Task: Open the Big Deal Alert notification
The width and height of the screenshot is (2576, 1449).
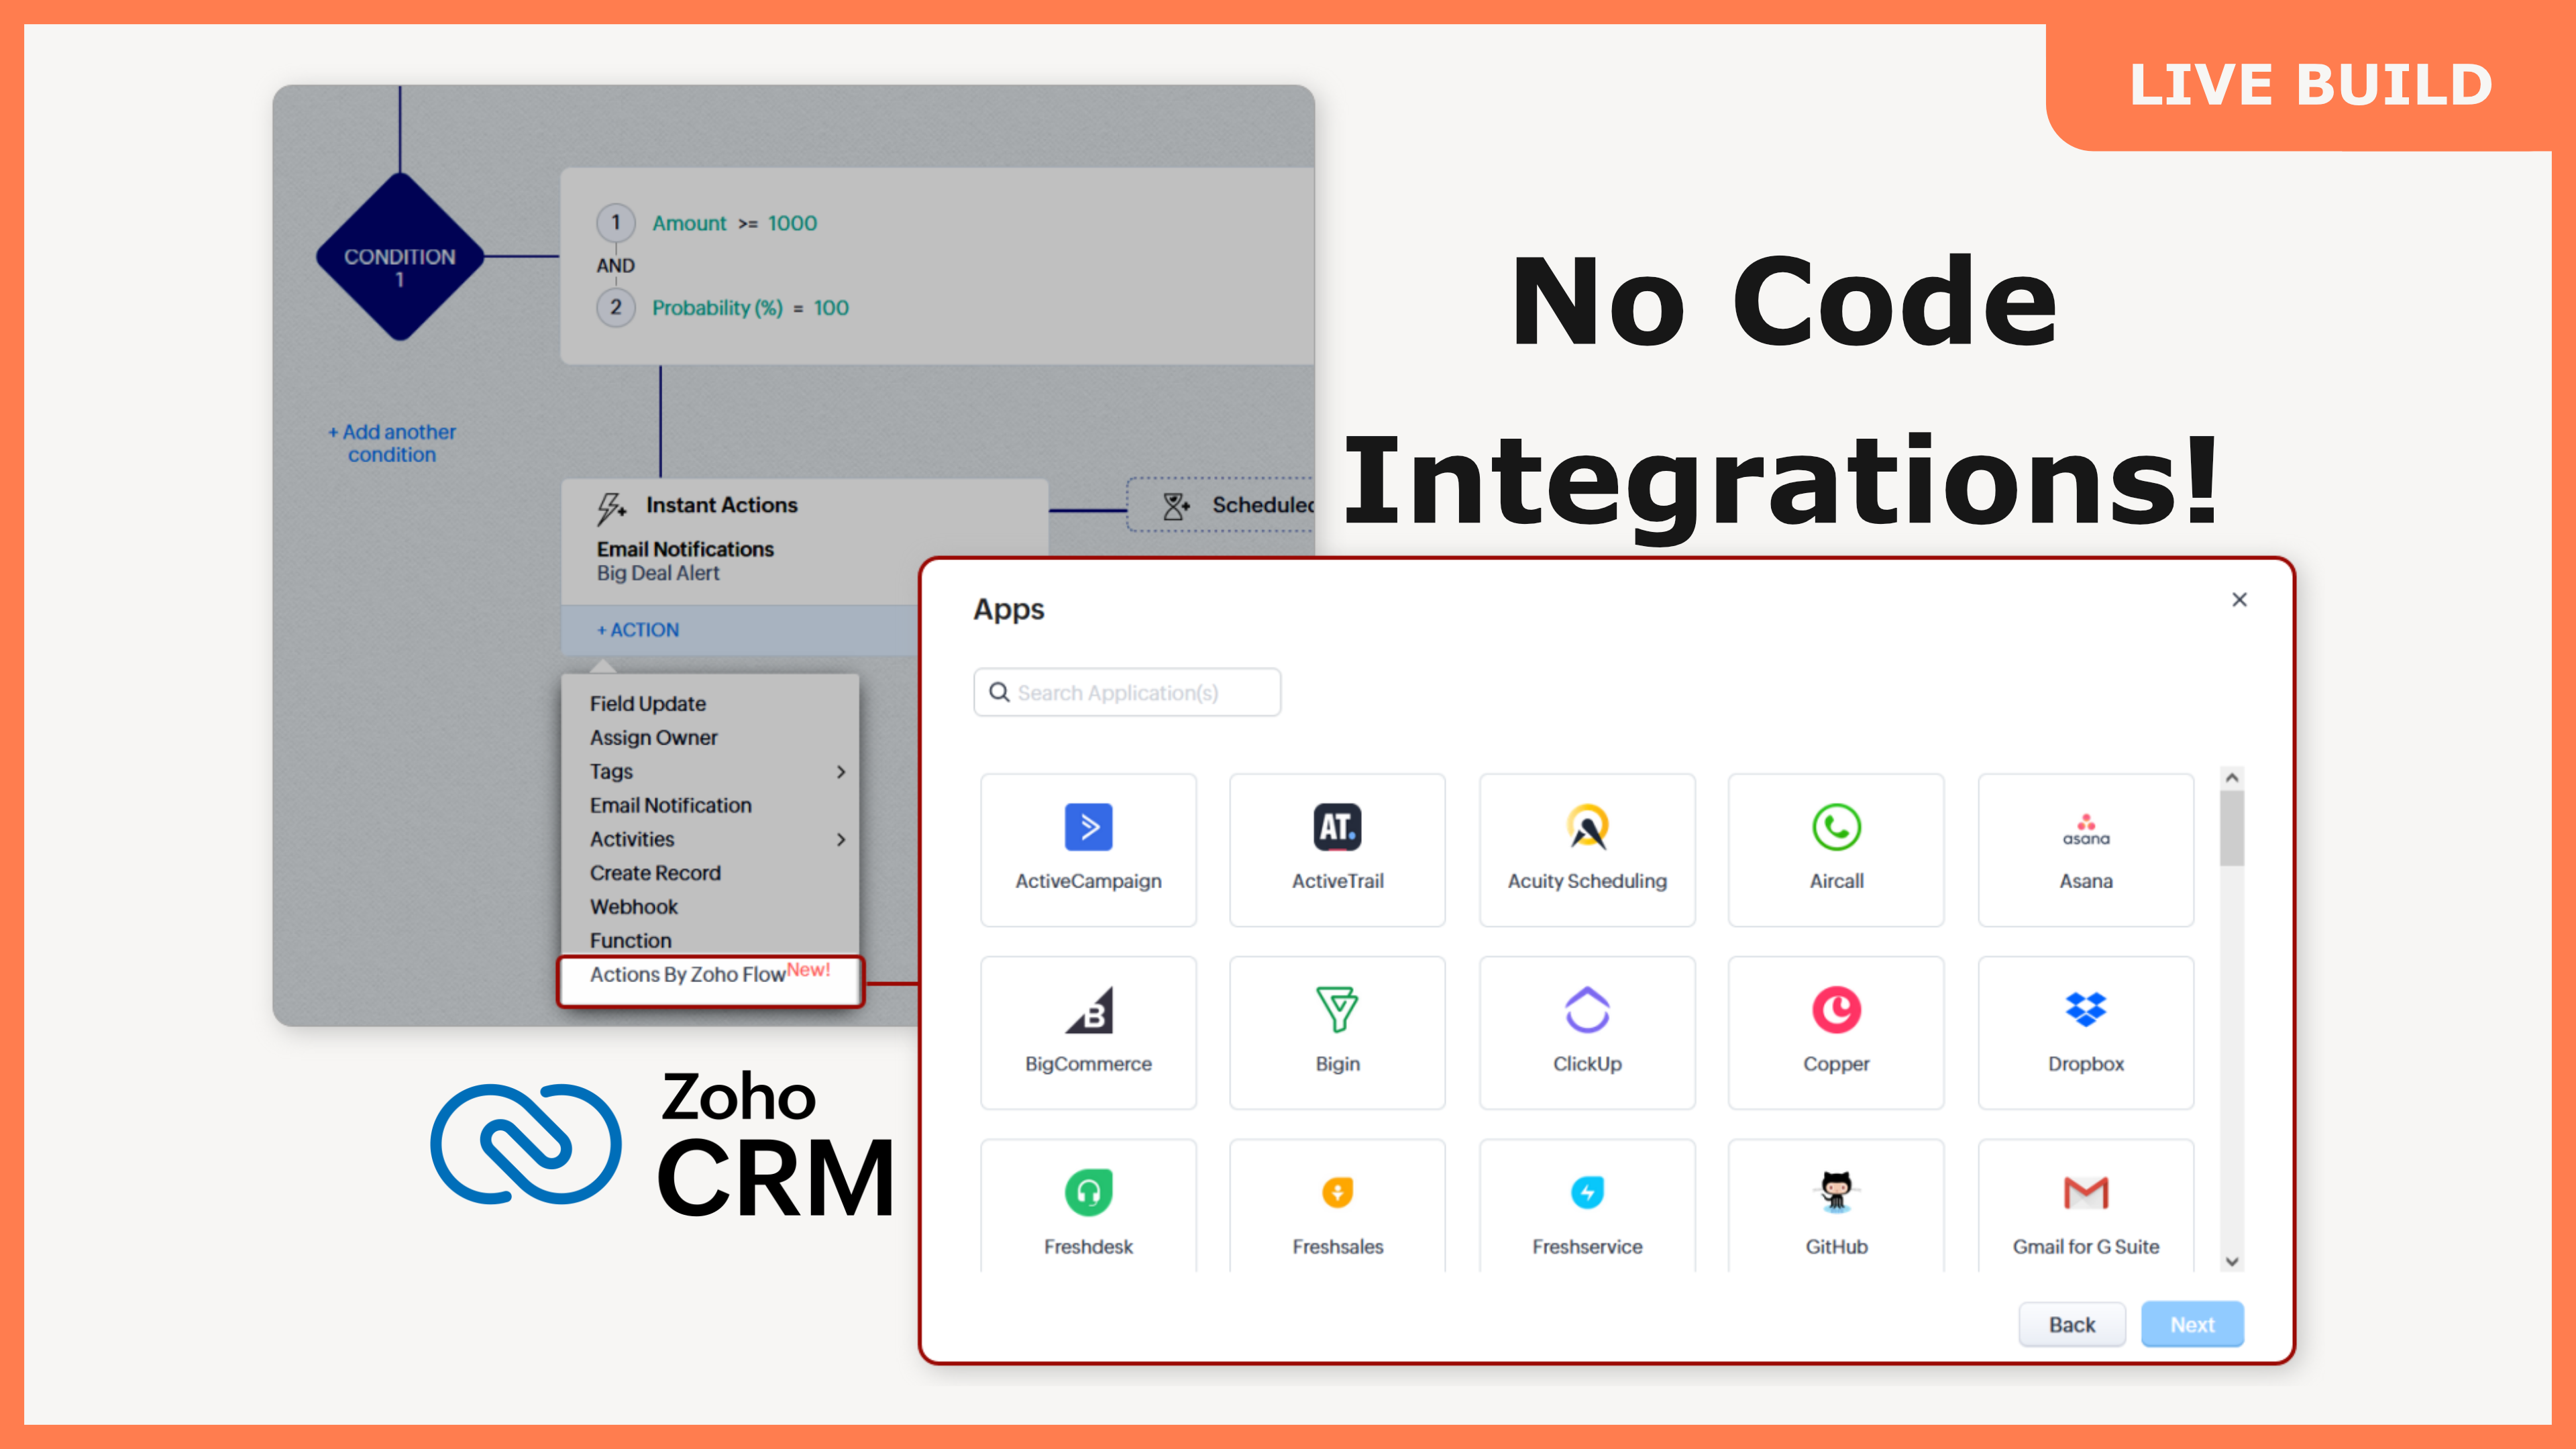Action: tap(658, 573)
